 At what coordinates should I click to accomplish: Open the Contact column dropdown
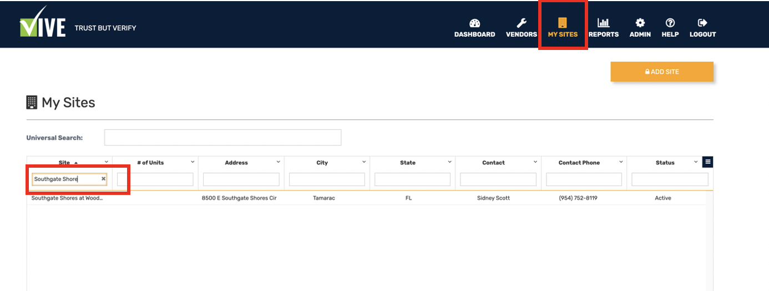[535, 162]
